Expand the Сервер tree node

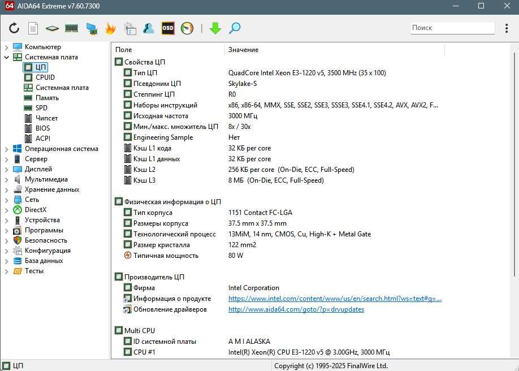[6, 159]
